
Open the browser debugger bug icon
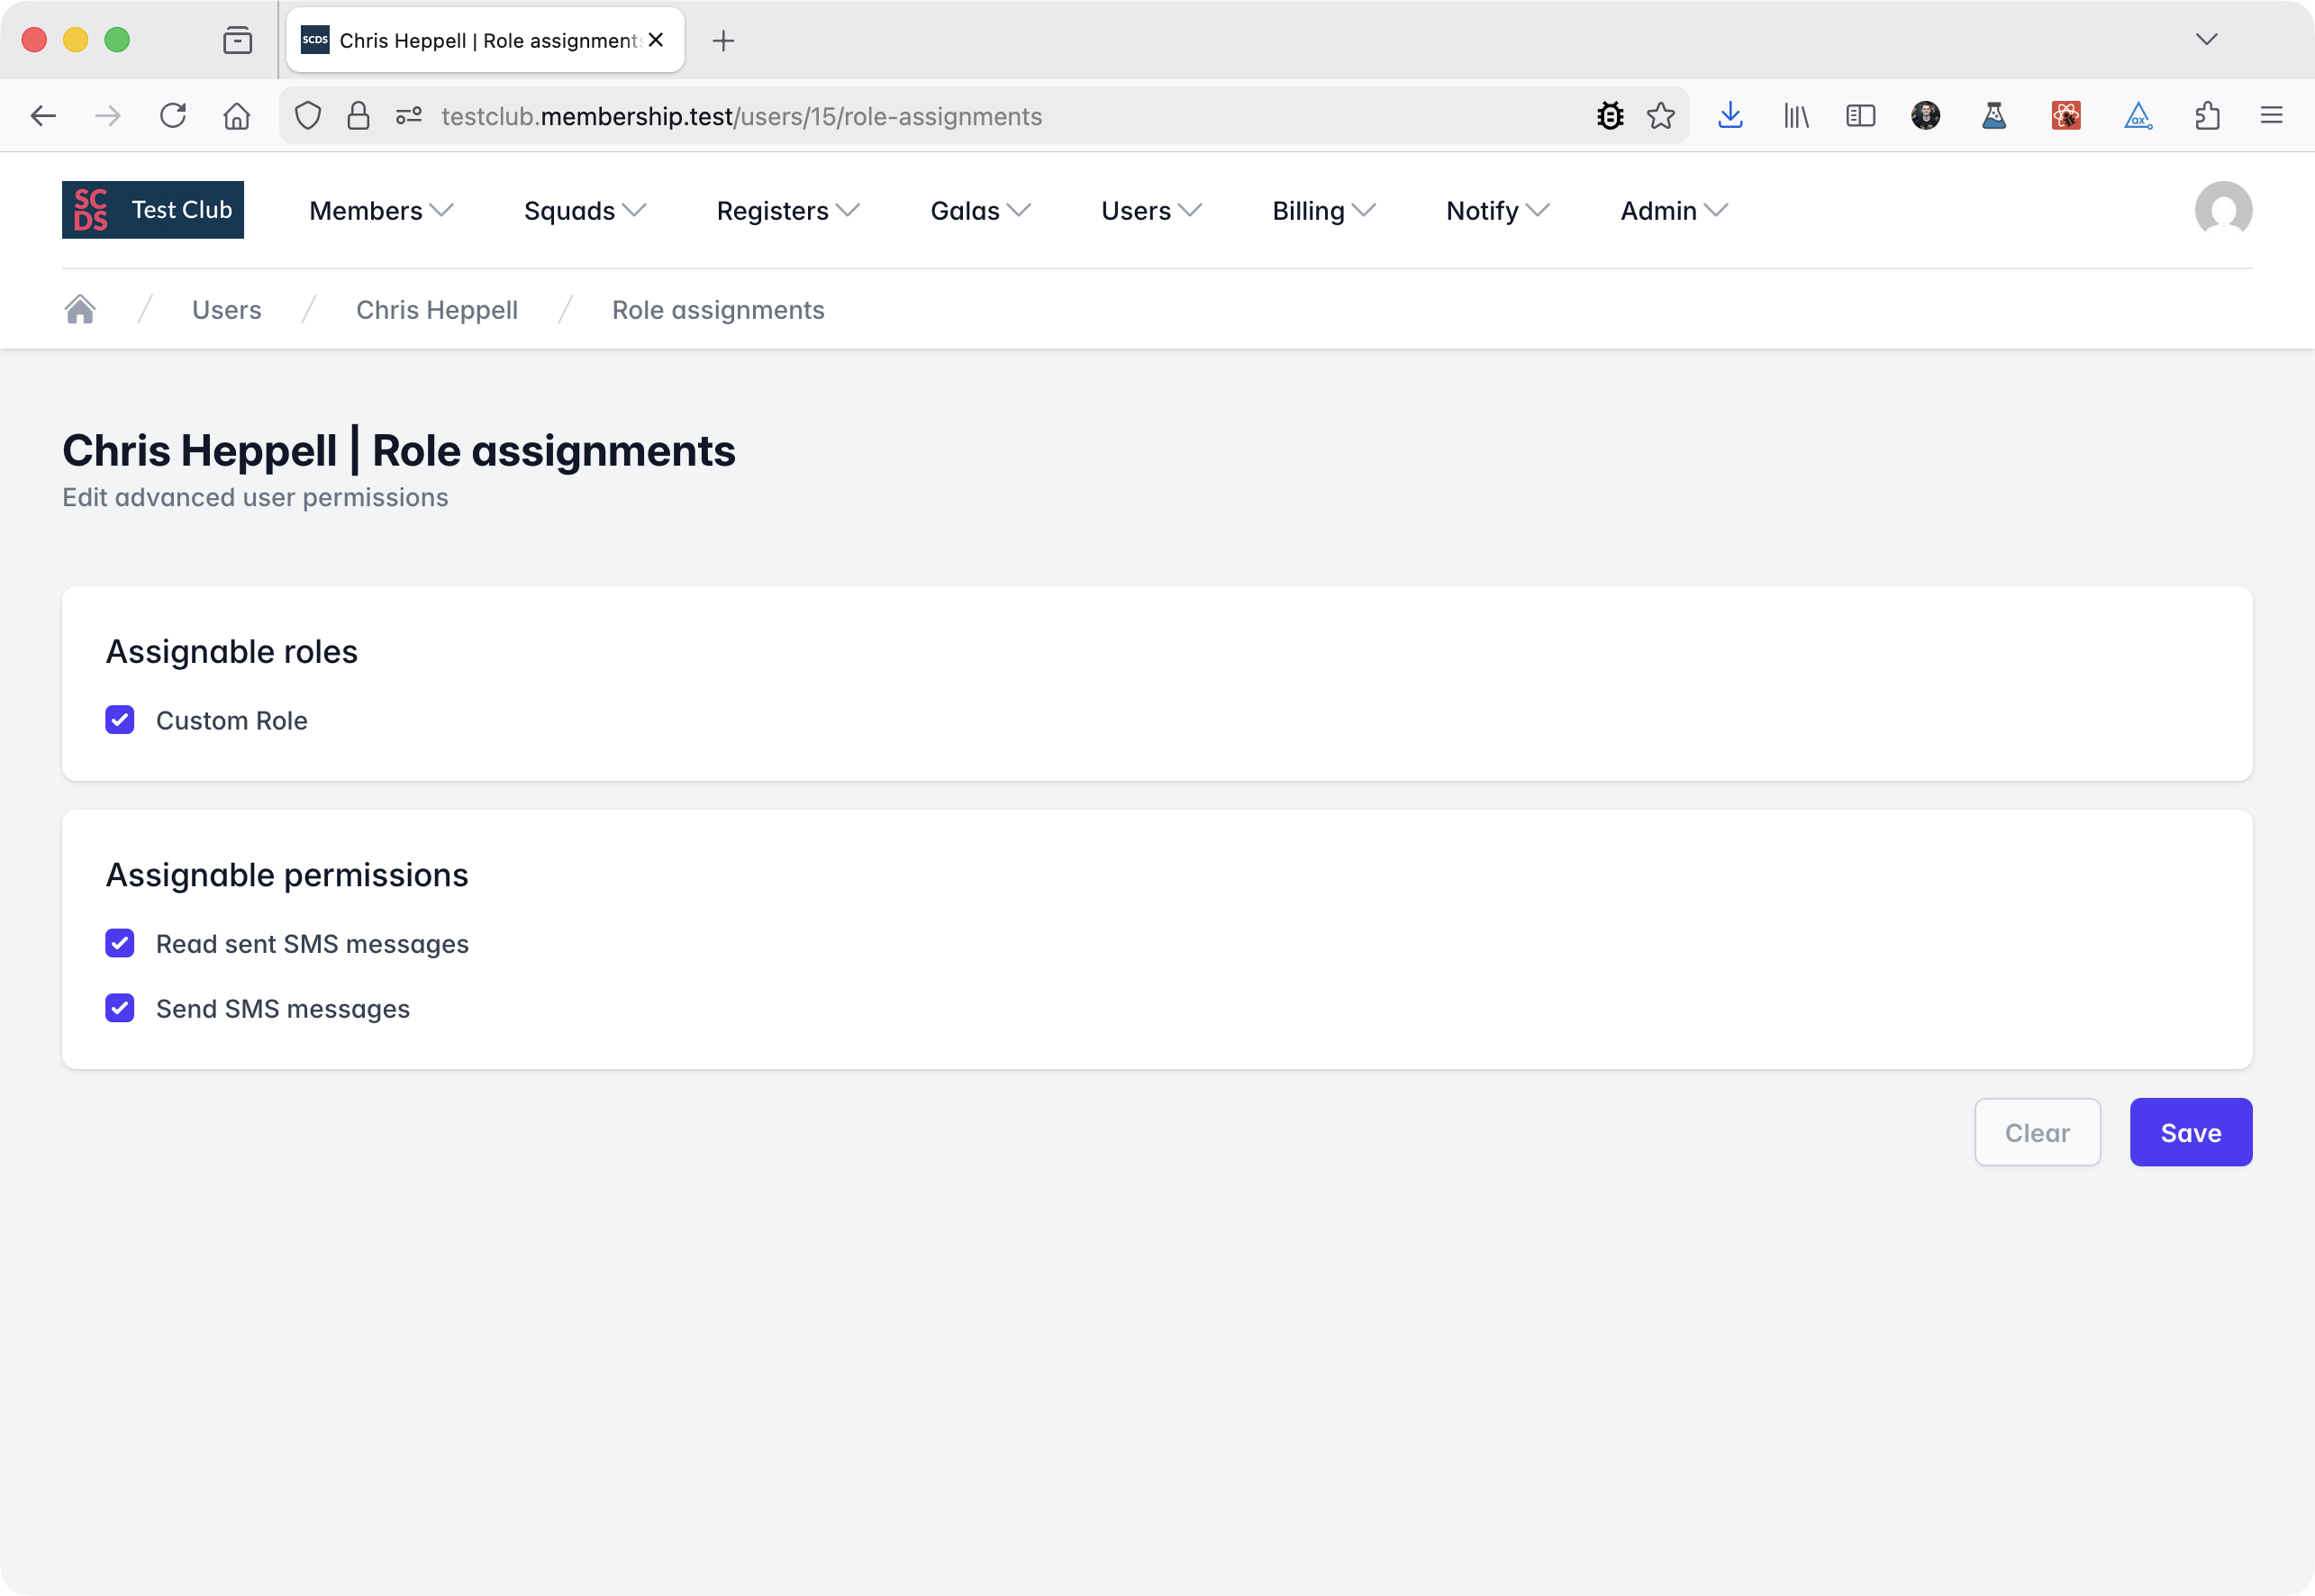(x=1608, y=115)
